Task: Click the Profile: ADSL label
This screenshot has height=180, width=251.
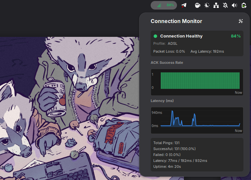Action: click(x=165, y=43)
